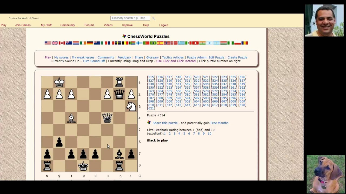Select the Canada flag
This screenshot has width=346, height=194.
tap(62, 43)
